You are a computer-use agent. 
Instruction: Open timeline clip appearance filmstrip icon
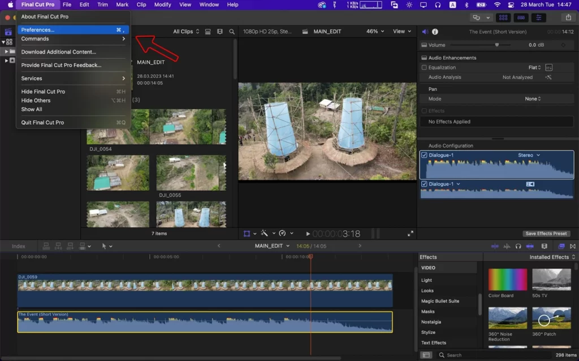(545, 246)
